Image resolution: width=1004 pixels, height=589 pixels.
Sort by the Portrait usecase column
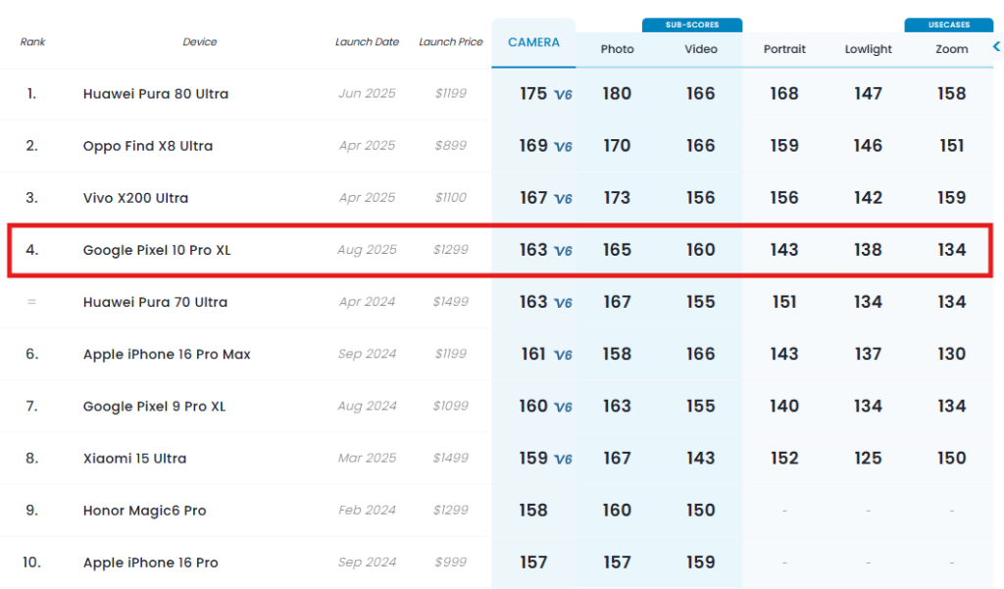[x=784, y=49]
